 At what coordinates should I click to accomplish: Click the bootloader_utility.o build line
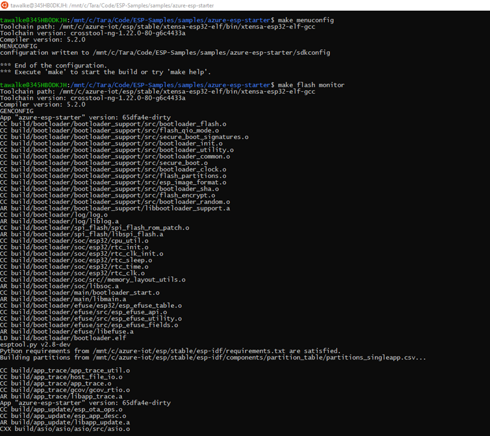(x=117, y=150)
